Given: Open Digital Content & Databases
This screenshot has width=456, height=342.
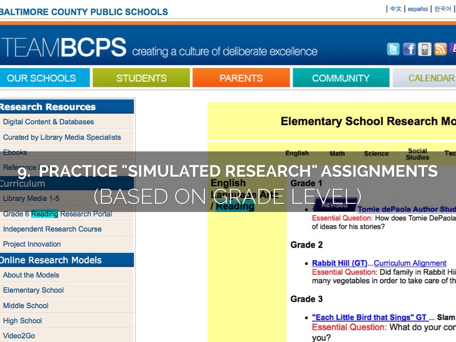Looking at the screenshot, I should (49, 122).
